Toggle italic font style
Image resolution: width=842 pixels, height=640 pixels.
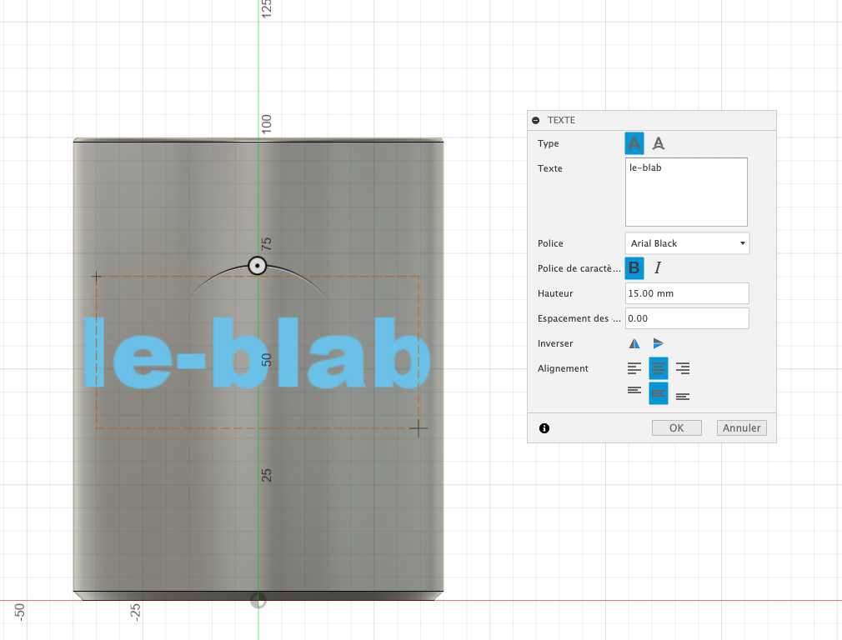(658, 268)
